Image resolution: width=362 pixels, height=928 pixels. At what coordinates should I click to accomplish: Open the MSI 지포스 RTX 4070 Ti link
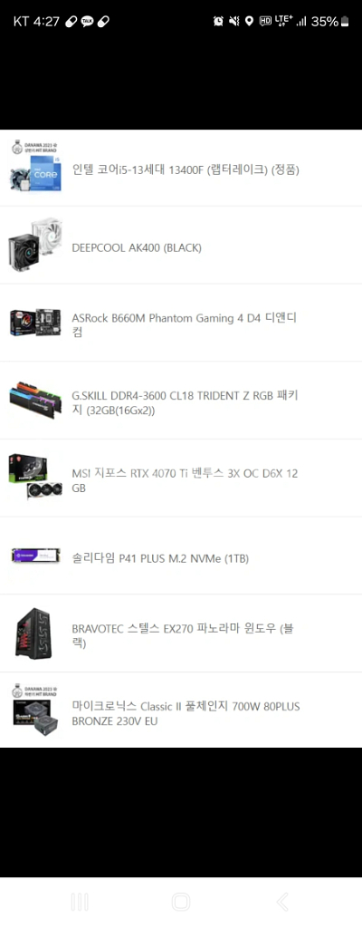tap(185, 480)
